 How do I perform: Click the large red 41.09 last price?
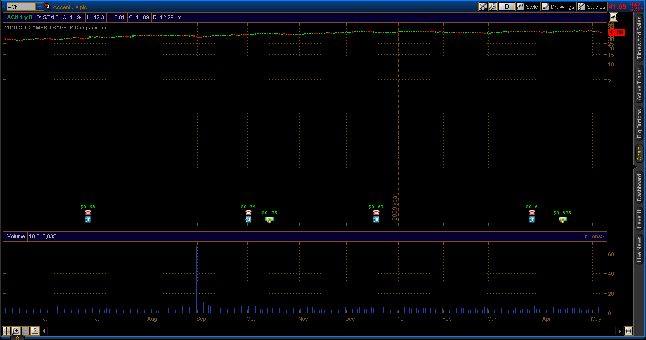[617, 7]
